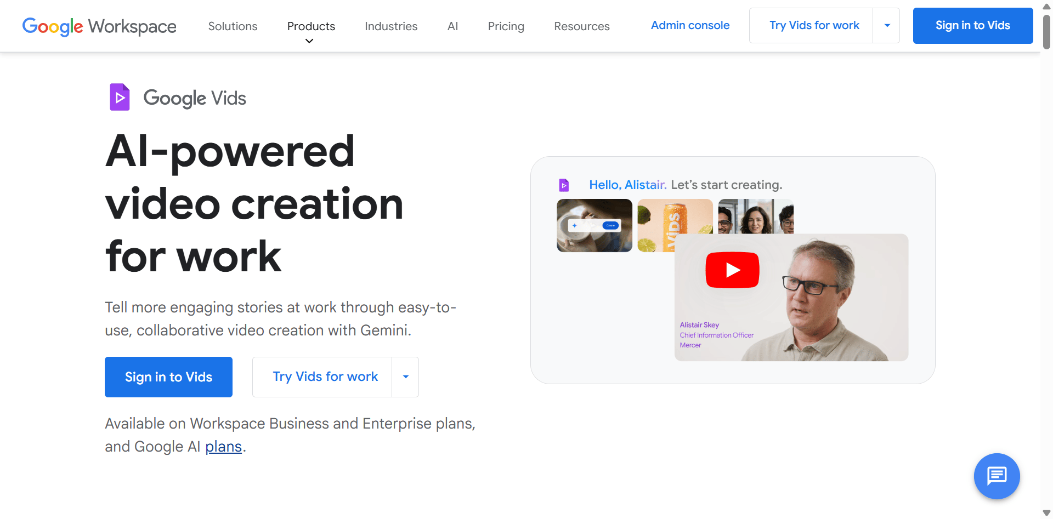Image resolution: width=1053 pixels, height=519 pixels.
Task: Open the Solutions menu
Action: tap(233, 26)
